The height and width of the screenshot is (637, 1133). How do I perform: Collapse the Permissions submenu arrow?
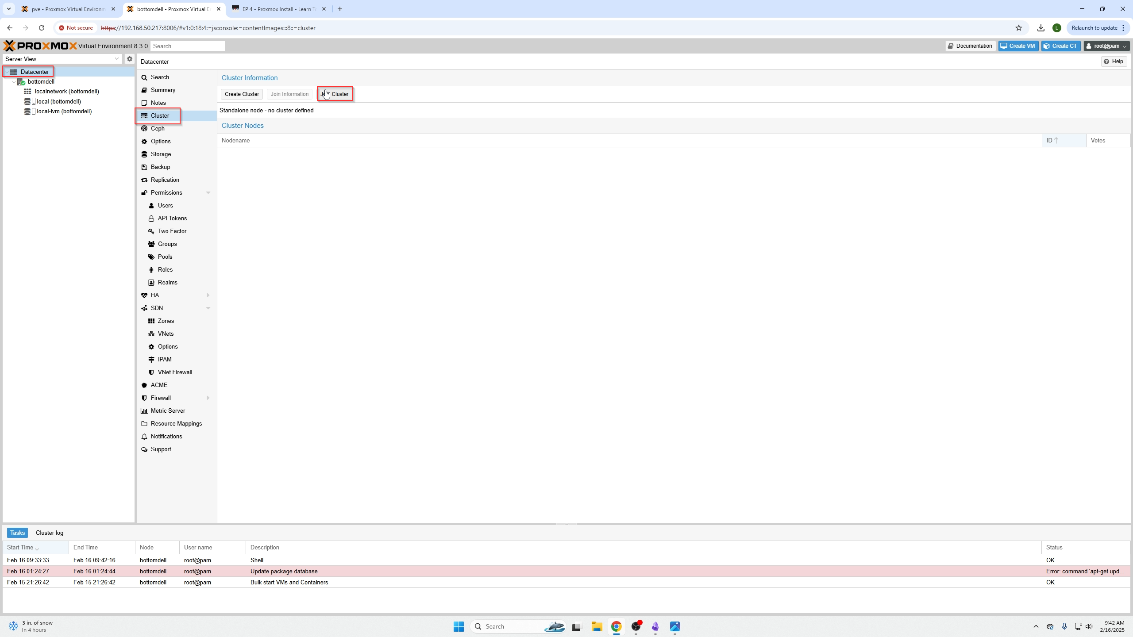pos(208,192)
